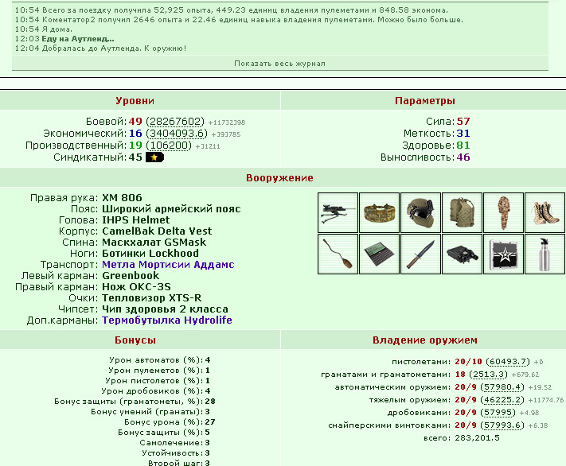This screenshot has height=466, width=566.
Task: Click the Hydrolife thermos bottle icon
Action: click(x=545, y=254)
